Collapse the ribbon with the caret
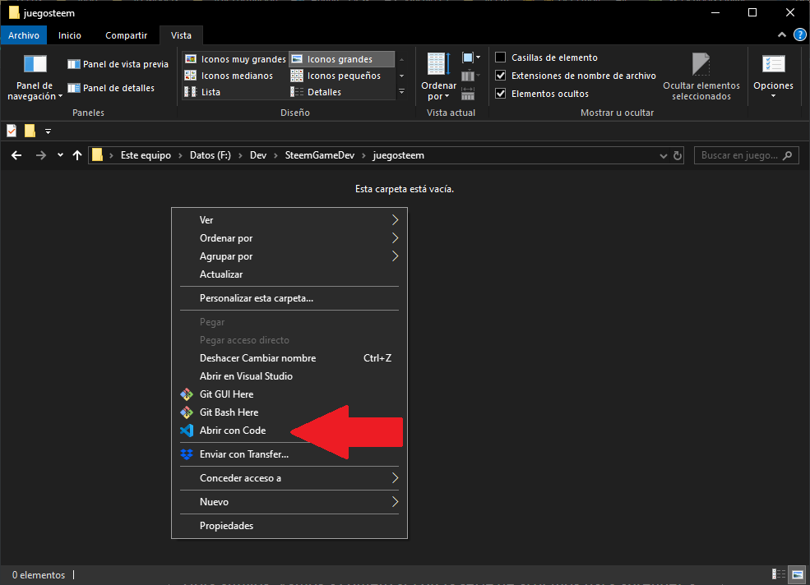The width and height of the screenshot is (810, 585). [x=782, y=35]
